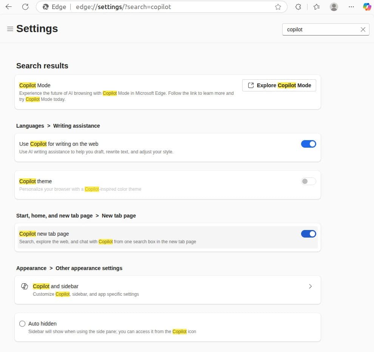Disable Use Copilot for writing on the web
The image size is (374, 352).
click(308, 144)
